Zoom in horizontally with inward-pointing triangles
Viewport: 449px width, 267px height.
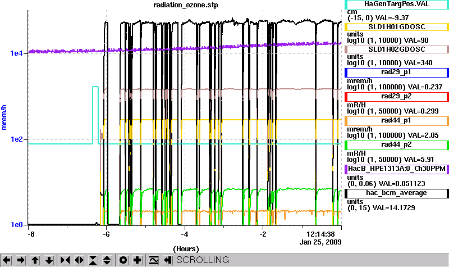pyautogui.click(x=65, y=260)
